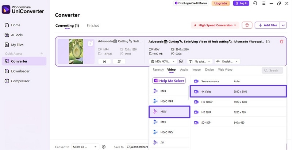Choose the HEVC MP4 format
292x150 pixels.
tap(169, 101)
